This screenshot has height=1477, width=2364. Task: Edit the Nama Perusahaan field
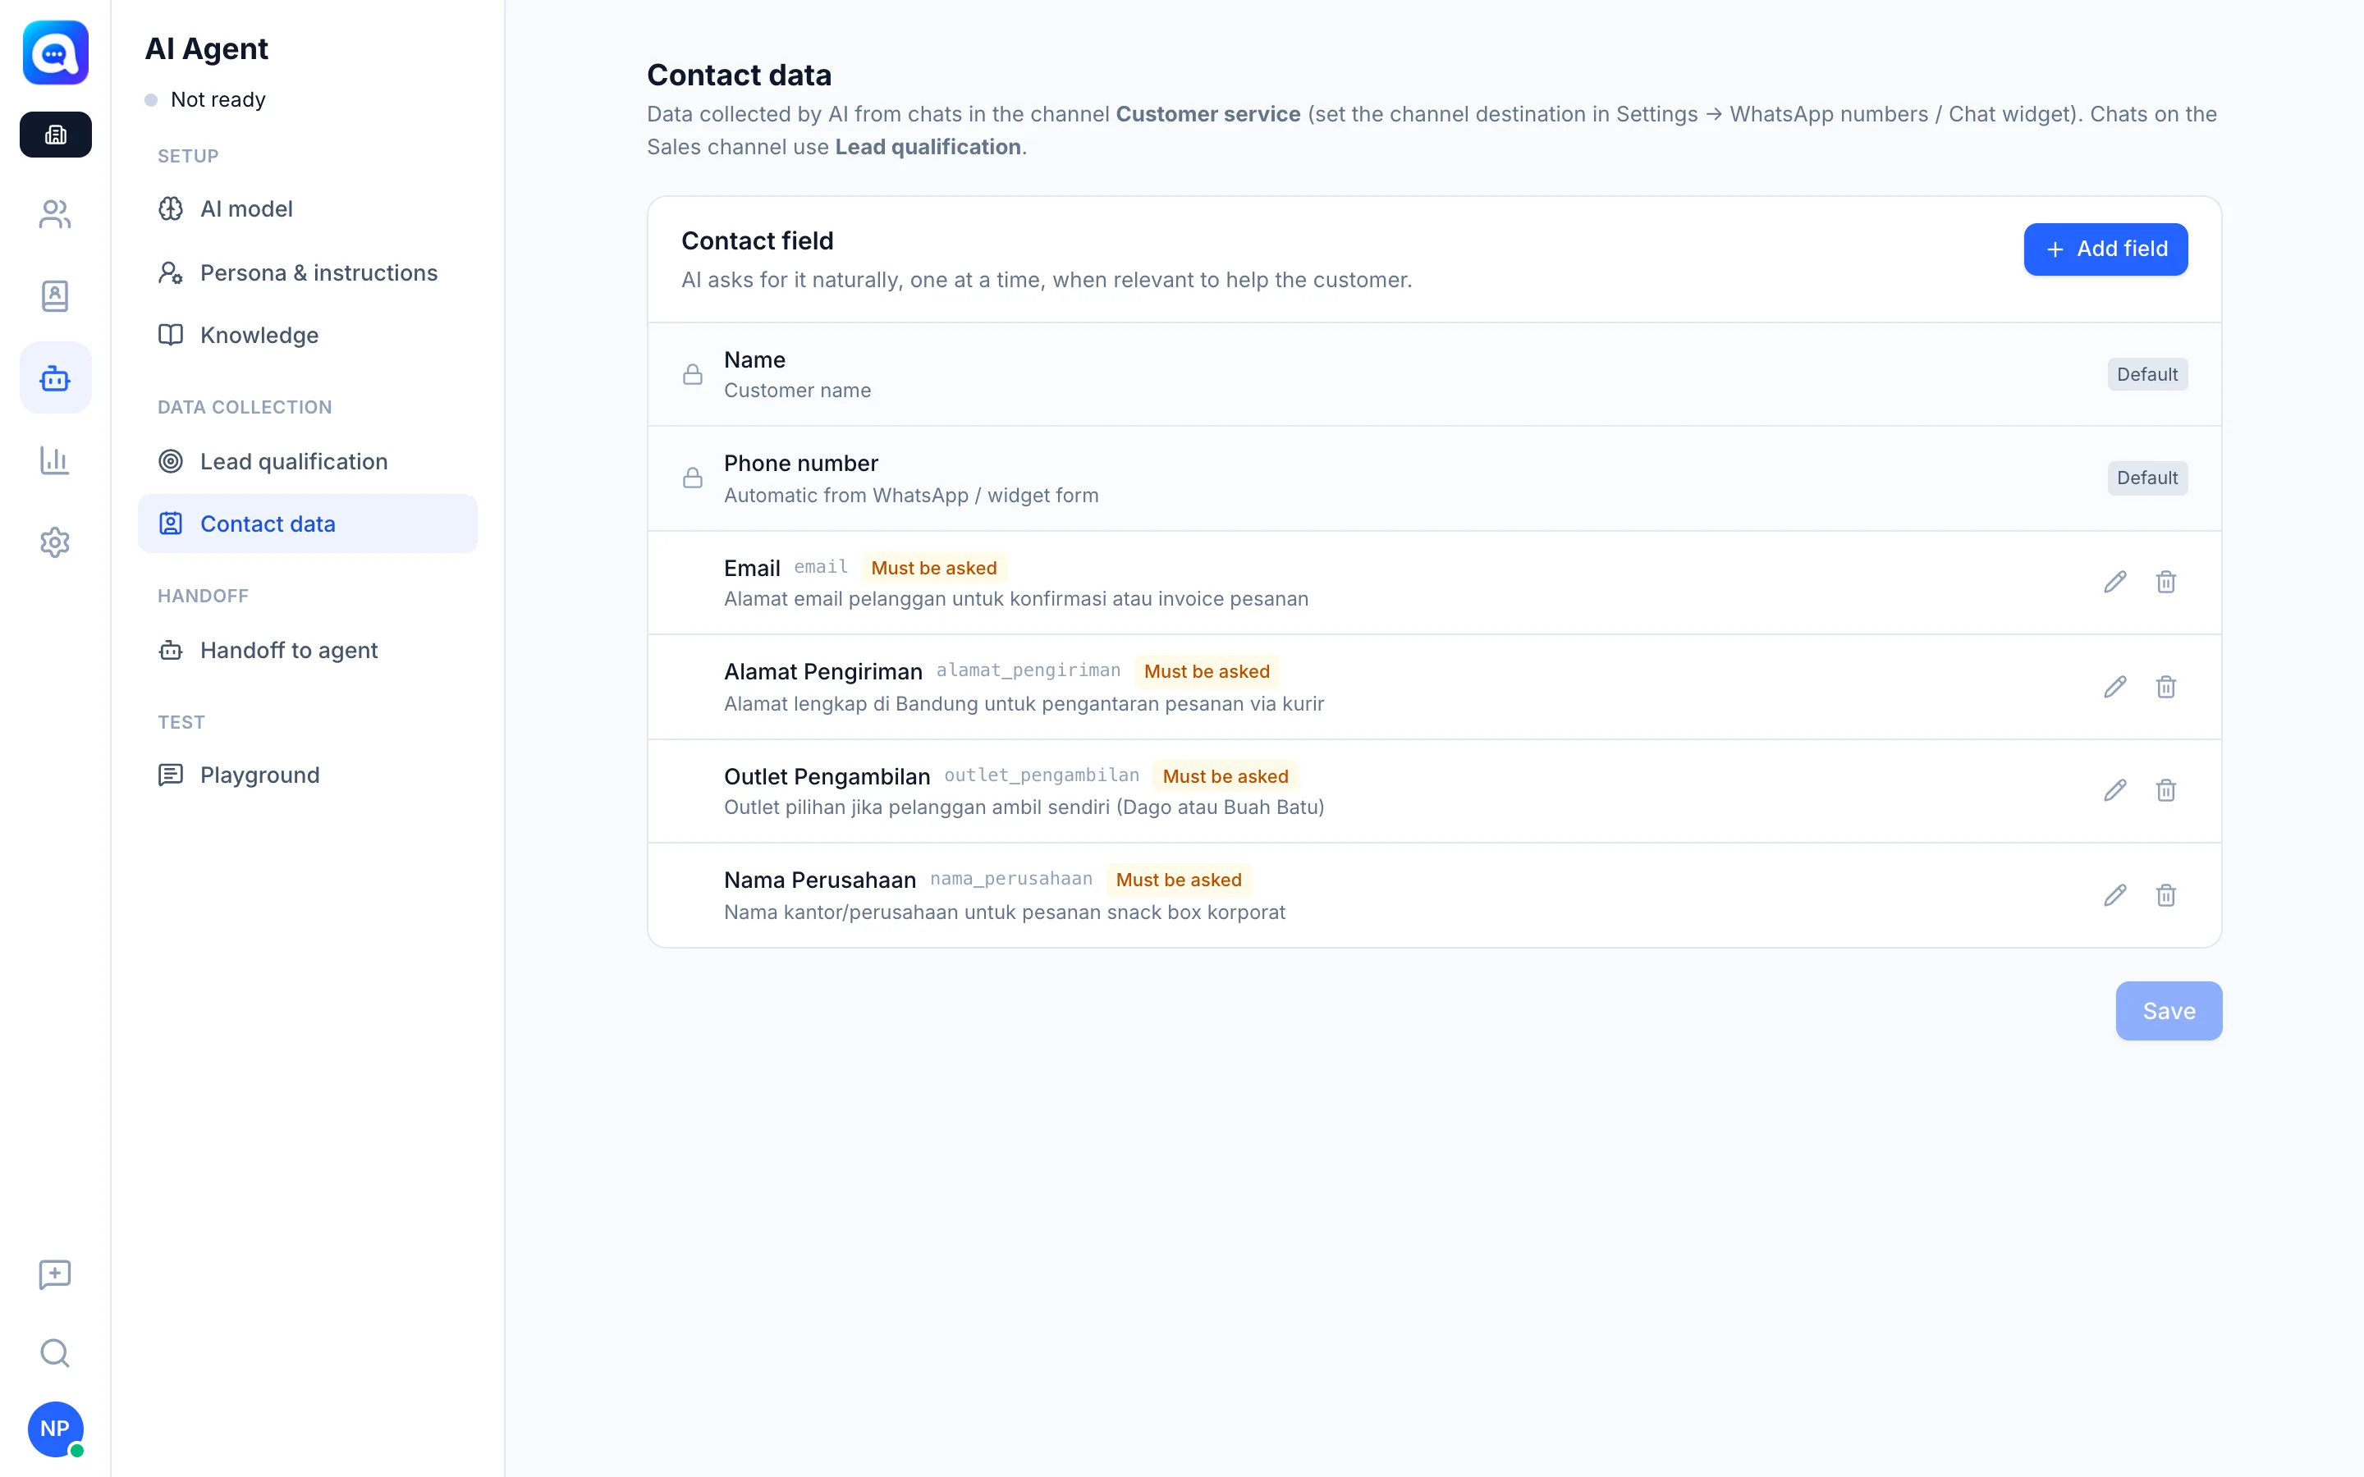pyautogui.click(x=2115, y=896)
